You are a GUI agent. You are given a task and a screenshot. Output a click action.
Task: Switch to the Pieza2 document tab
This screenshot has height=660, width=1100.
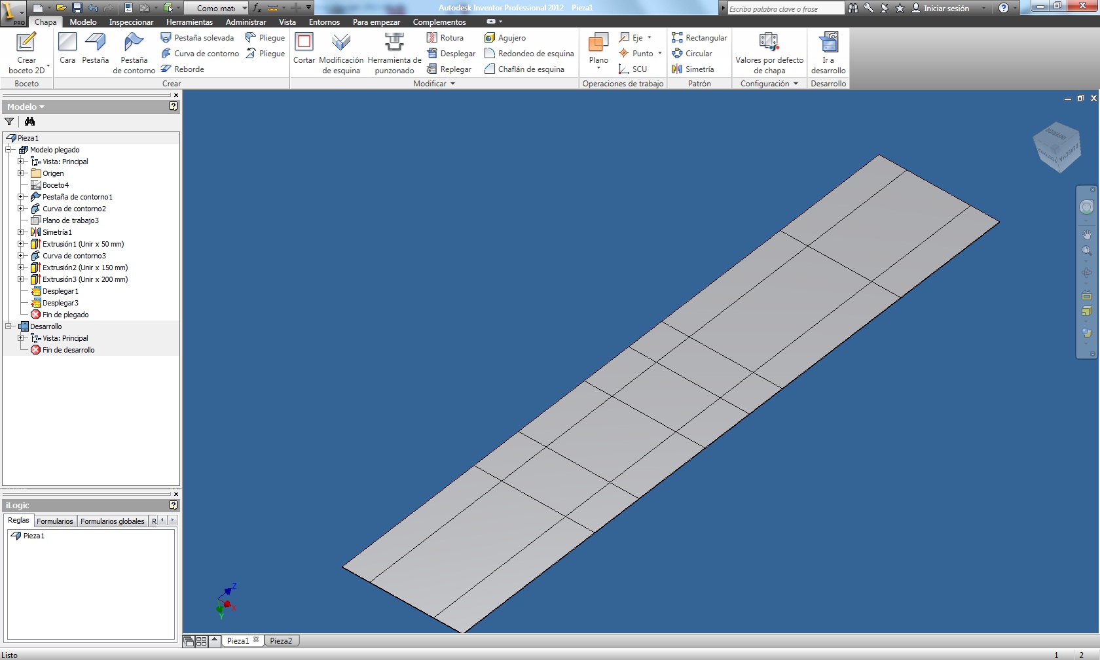[x=282, y=641]
